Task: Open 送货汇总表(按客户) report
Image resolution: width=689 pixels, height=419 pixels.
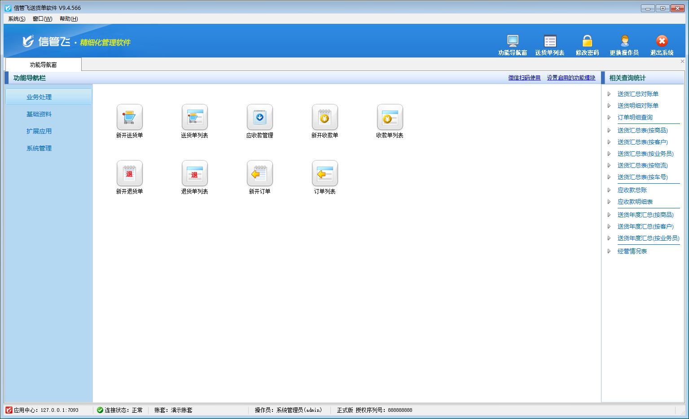Action: point(642,142)
